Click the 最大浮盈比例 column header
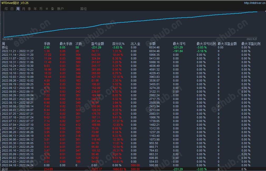 pyautogui.click(x=251, y=44)
